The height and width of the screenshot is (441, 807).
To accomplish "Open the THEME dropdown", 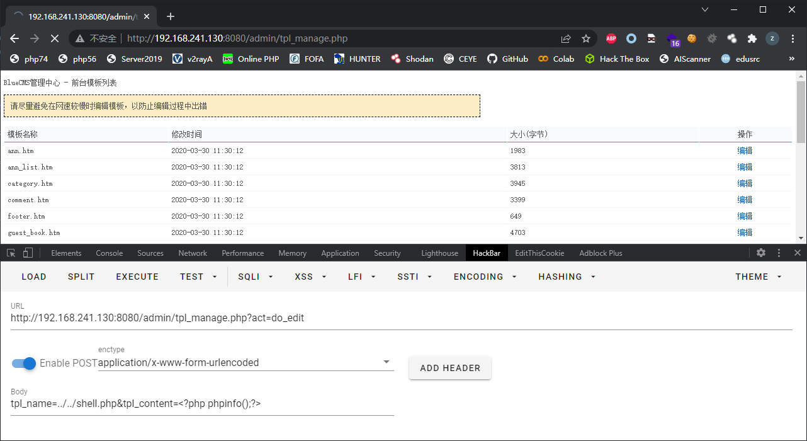I will pos(759,277).
